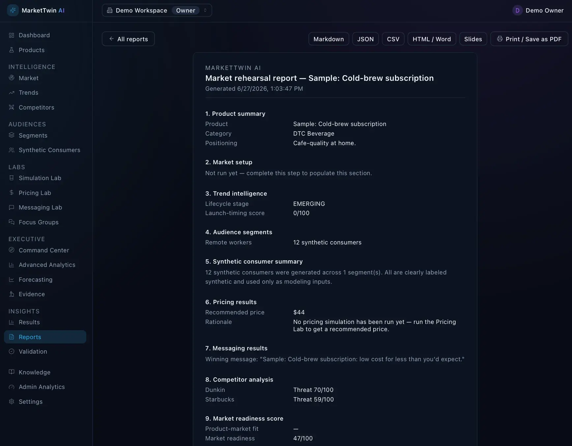The image size is (572, 446).
Task: Click the Focus Groups chat icon
Action: pyautogui.click(x=12, y=222)
